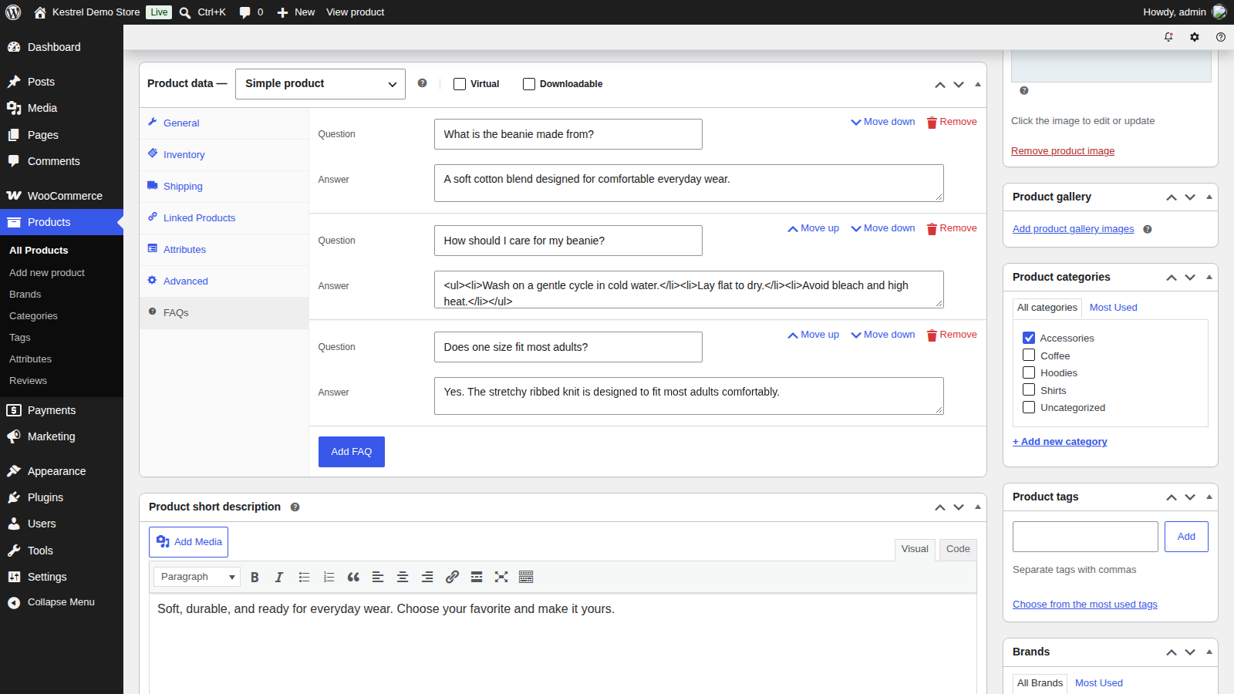
Task: Collapse the Product gallery panel
Action: point(1209,197)
